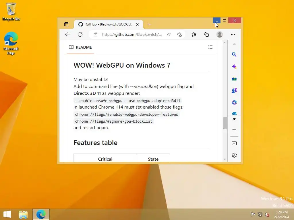This screenshot has height=220, width=294.
Task: Click the "State" table header
Action: point(153,159)
